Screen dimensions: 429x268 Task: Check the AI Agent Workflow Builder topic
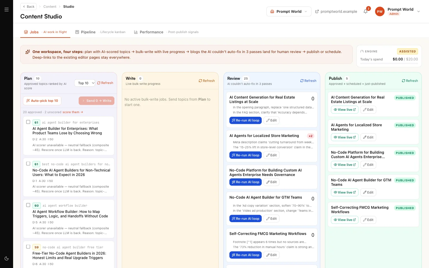[x=28, y=205]
